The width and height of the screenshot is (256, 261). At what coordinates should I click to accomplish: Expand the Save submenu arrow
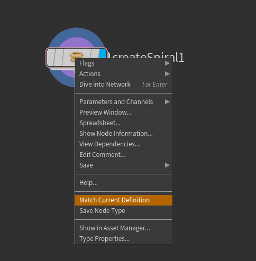pos(167,165)
